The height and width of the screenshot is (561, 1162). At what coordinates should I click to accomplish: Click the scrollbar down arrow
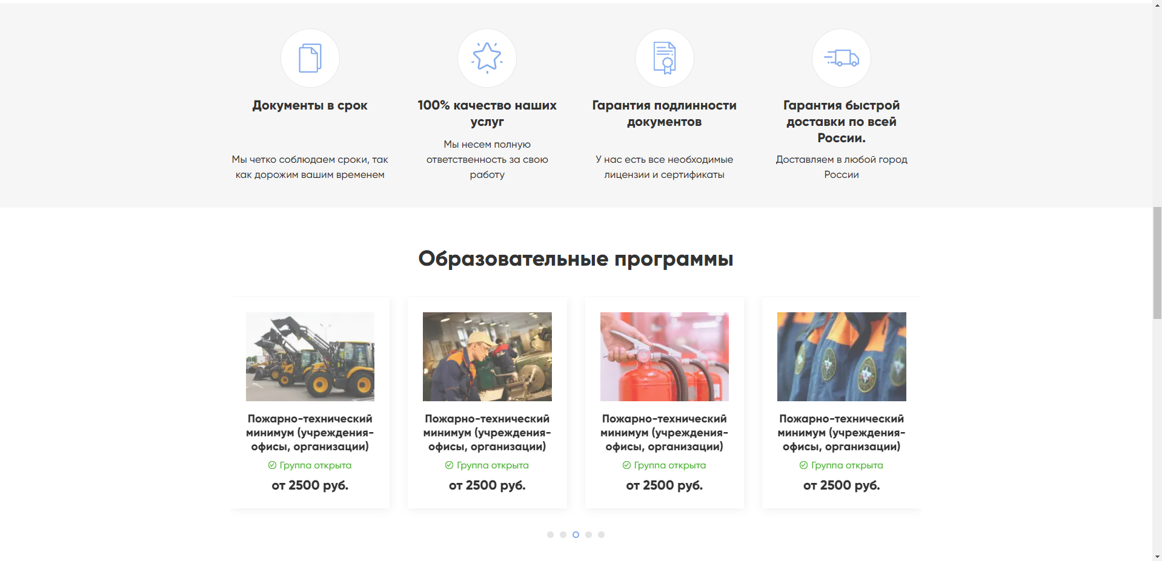[x=1157, y=556]
